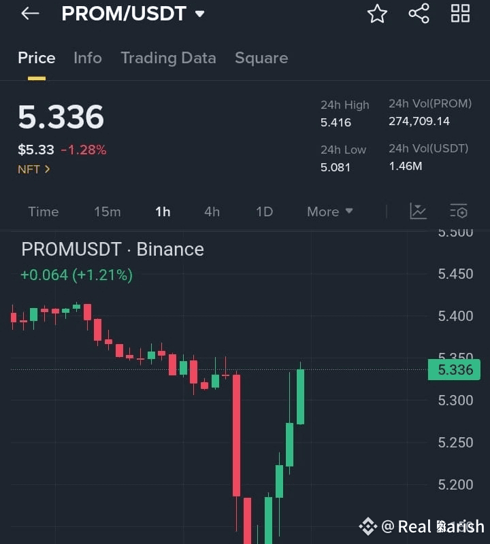Click the large red drop candlestick
Image resolution: width=490 pixels, height=544 pixels.
[236, 435]
